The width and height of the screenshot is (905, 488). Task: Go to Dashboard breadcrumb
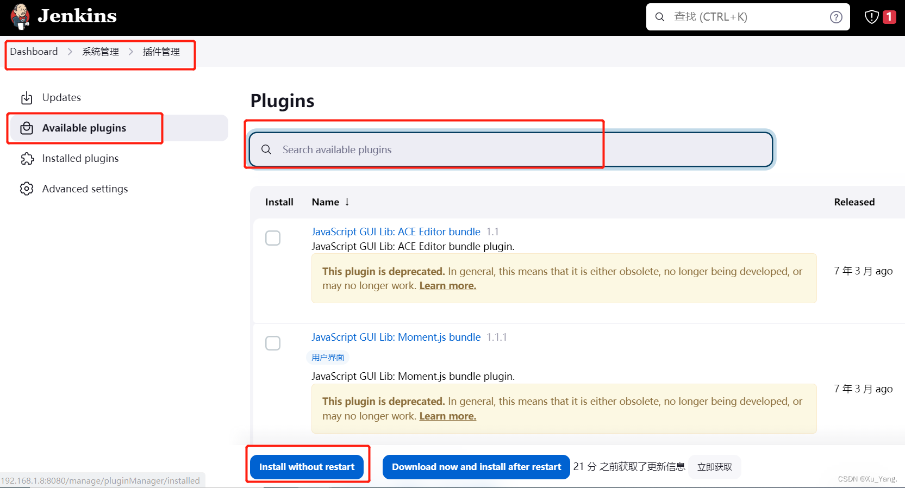pos(34,52)
